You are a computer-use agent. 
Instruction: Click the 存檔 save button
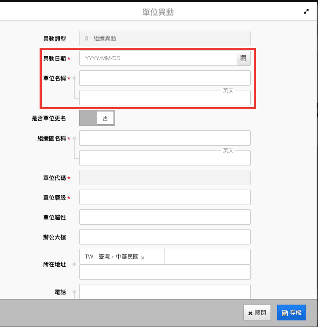pos(291,313)
